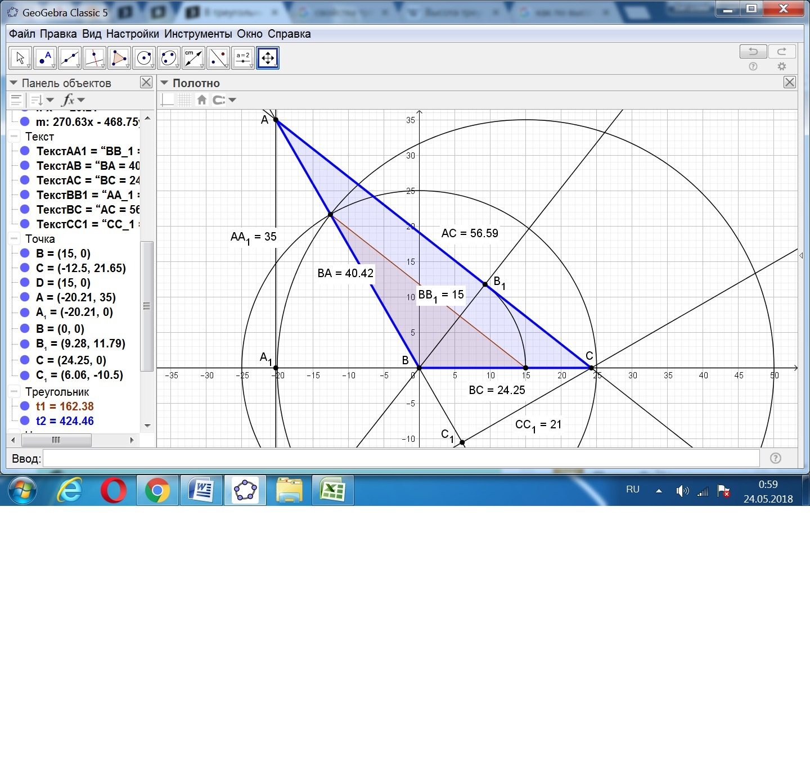Select the Polygon tool
This screenshot has width=810, height=760.
click(x=119, y=58)
